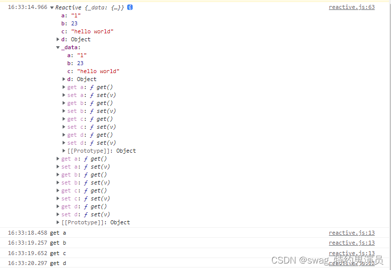Expand get d getter inside _data
Image resolution: width=391 pixels, height=270 pixels.
64,135
